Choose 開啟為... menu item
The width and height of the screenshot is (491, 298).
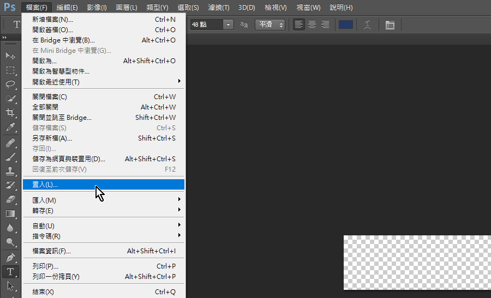click(x=104, y=60)
